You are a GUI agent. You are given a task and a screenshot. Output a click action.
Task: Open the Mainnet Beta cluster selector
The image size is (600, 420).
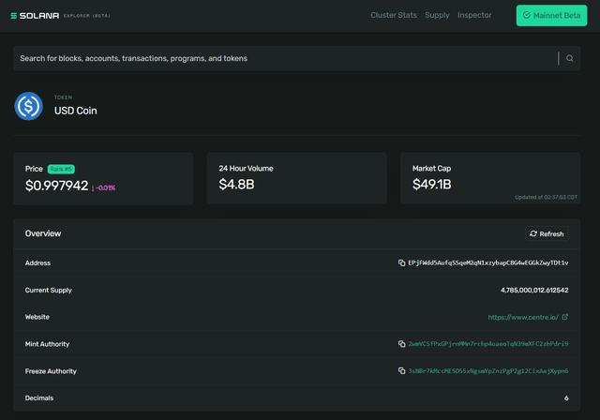(x=551, y=16)
